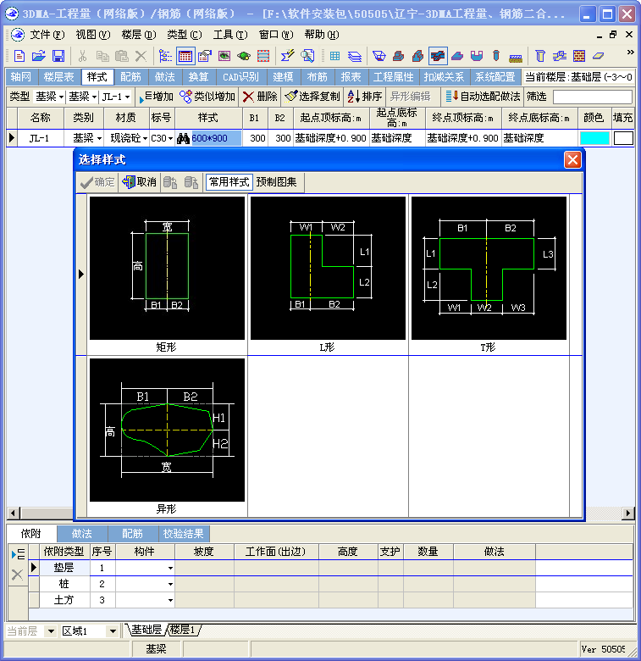
Task: Open 标号 C30 cell dropdown
Action: 170,138
